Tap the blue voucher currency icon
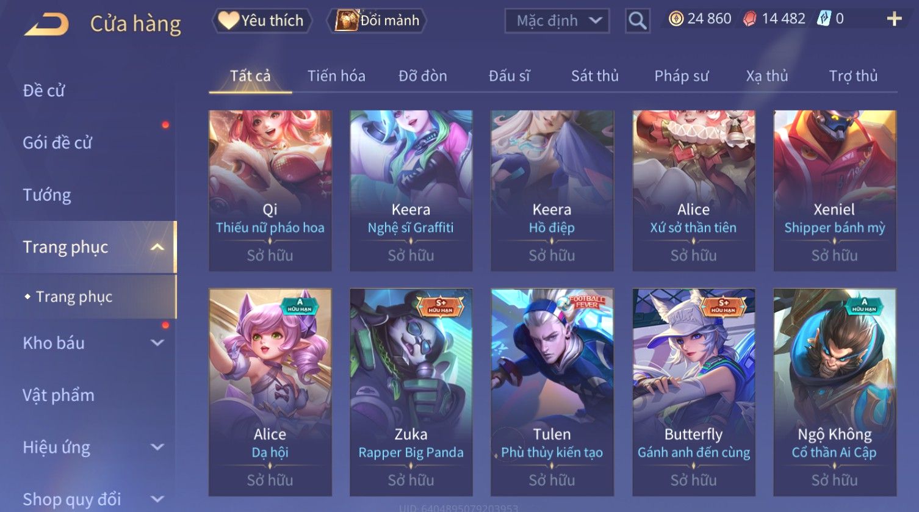Screen dimensions: 919x512 point(824,19)
